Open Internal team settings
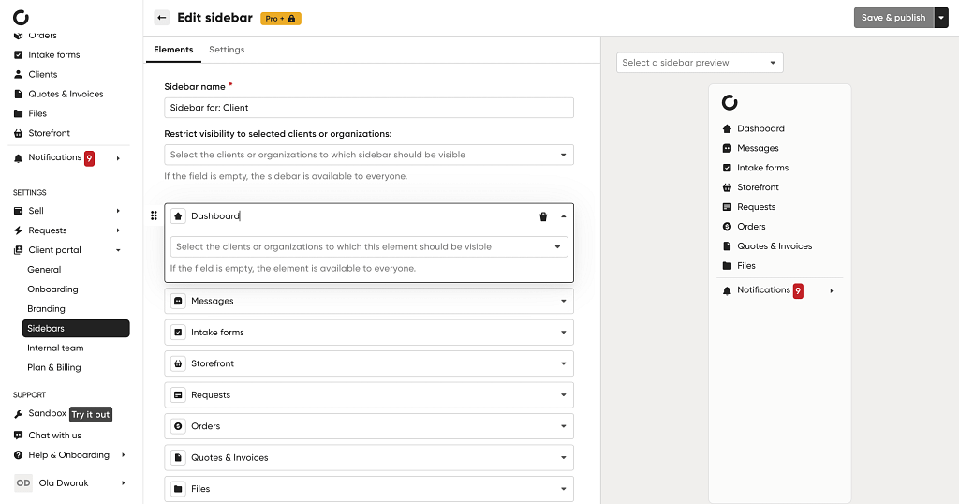This screenshot has width=959, height=504. pos(55,348)
